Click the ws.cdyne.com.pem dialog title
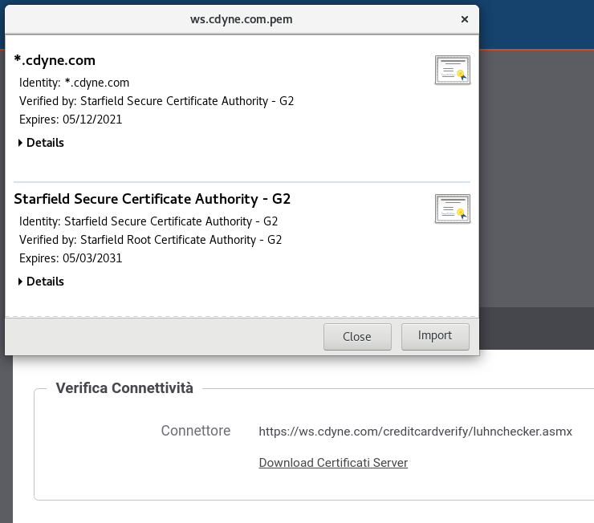The image size is (594, 523). pyautogui.click(x=242, y=19)
